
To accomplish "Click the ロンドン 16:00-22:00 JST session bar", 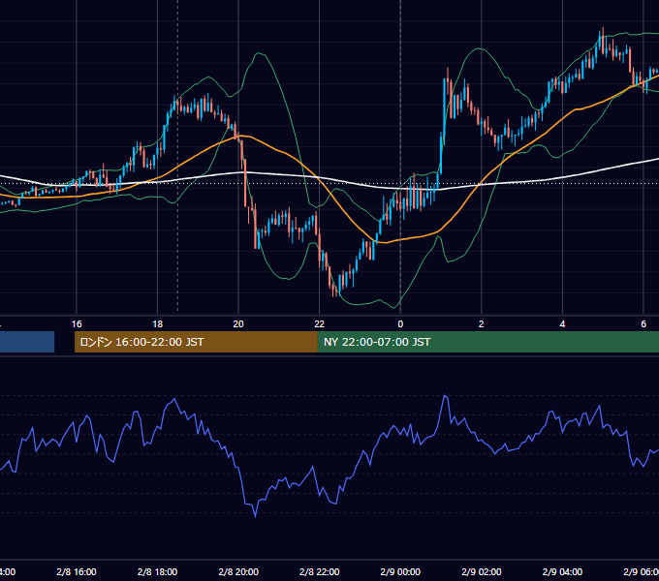I will pos(196,342).
